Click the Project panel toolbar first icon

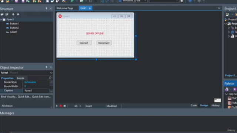(227, 14)
